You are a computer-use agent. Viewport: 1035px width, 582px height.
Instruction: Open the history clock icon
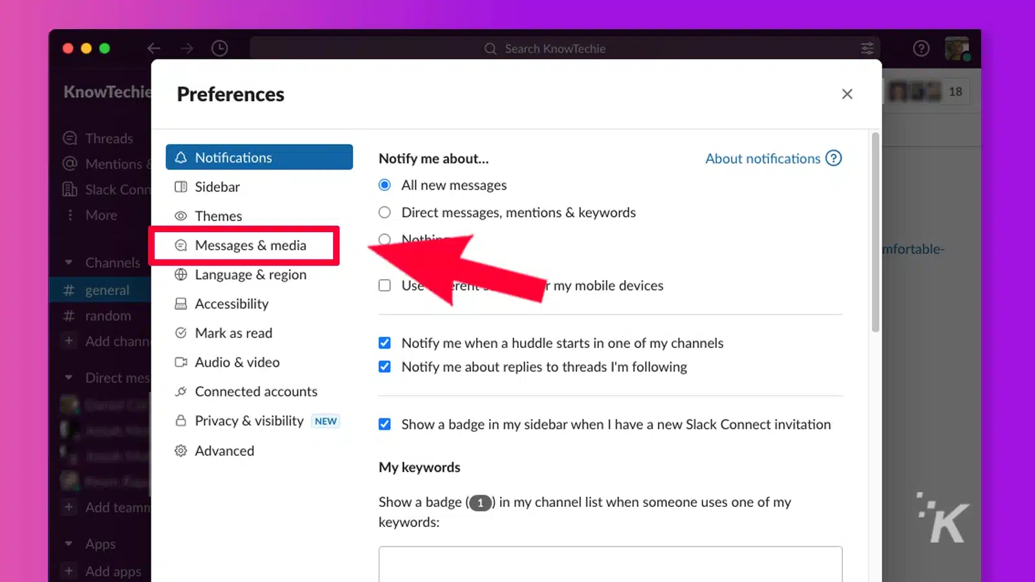pos(220,48)
